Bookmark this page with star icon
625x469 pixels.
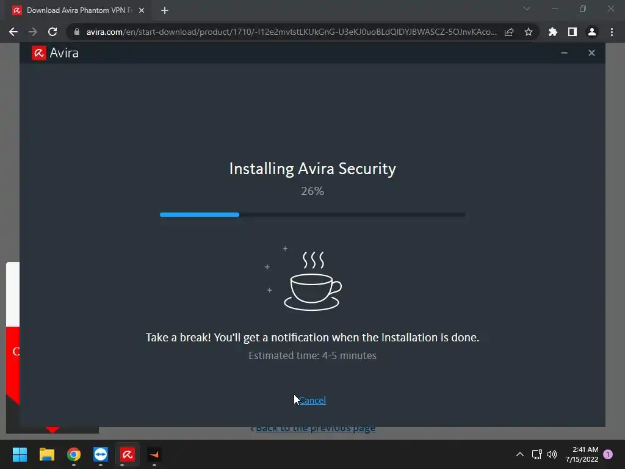[x=529, y=32]
